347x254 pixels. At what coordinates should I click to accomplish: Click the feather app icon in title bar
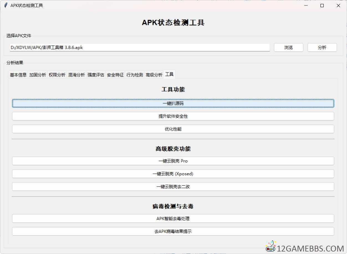click(6, 5)
